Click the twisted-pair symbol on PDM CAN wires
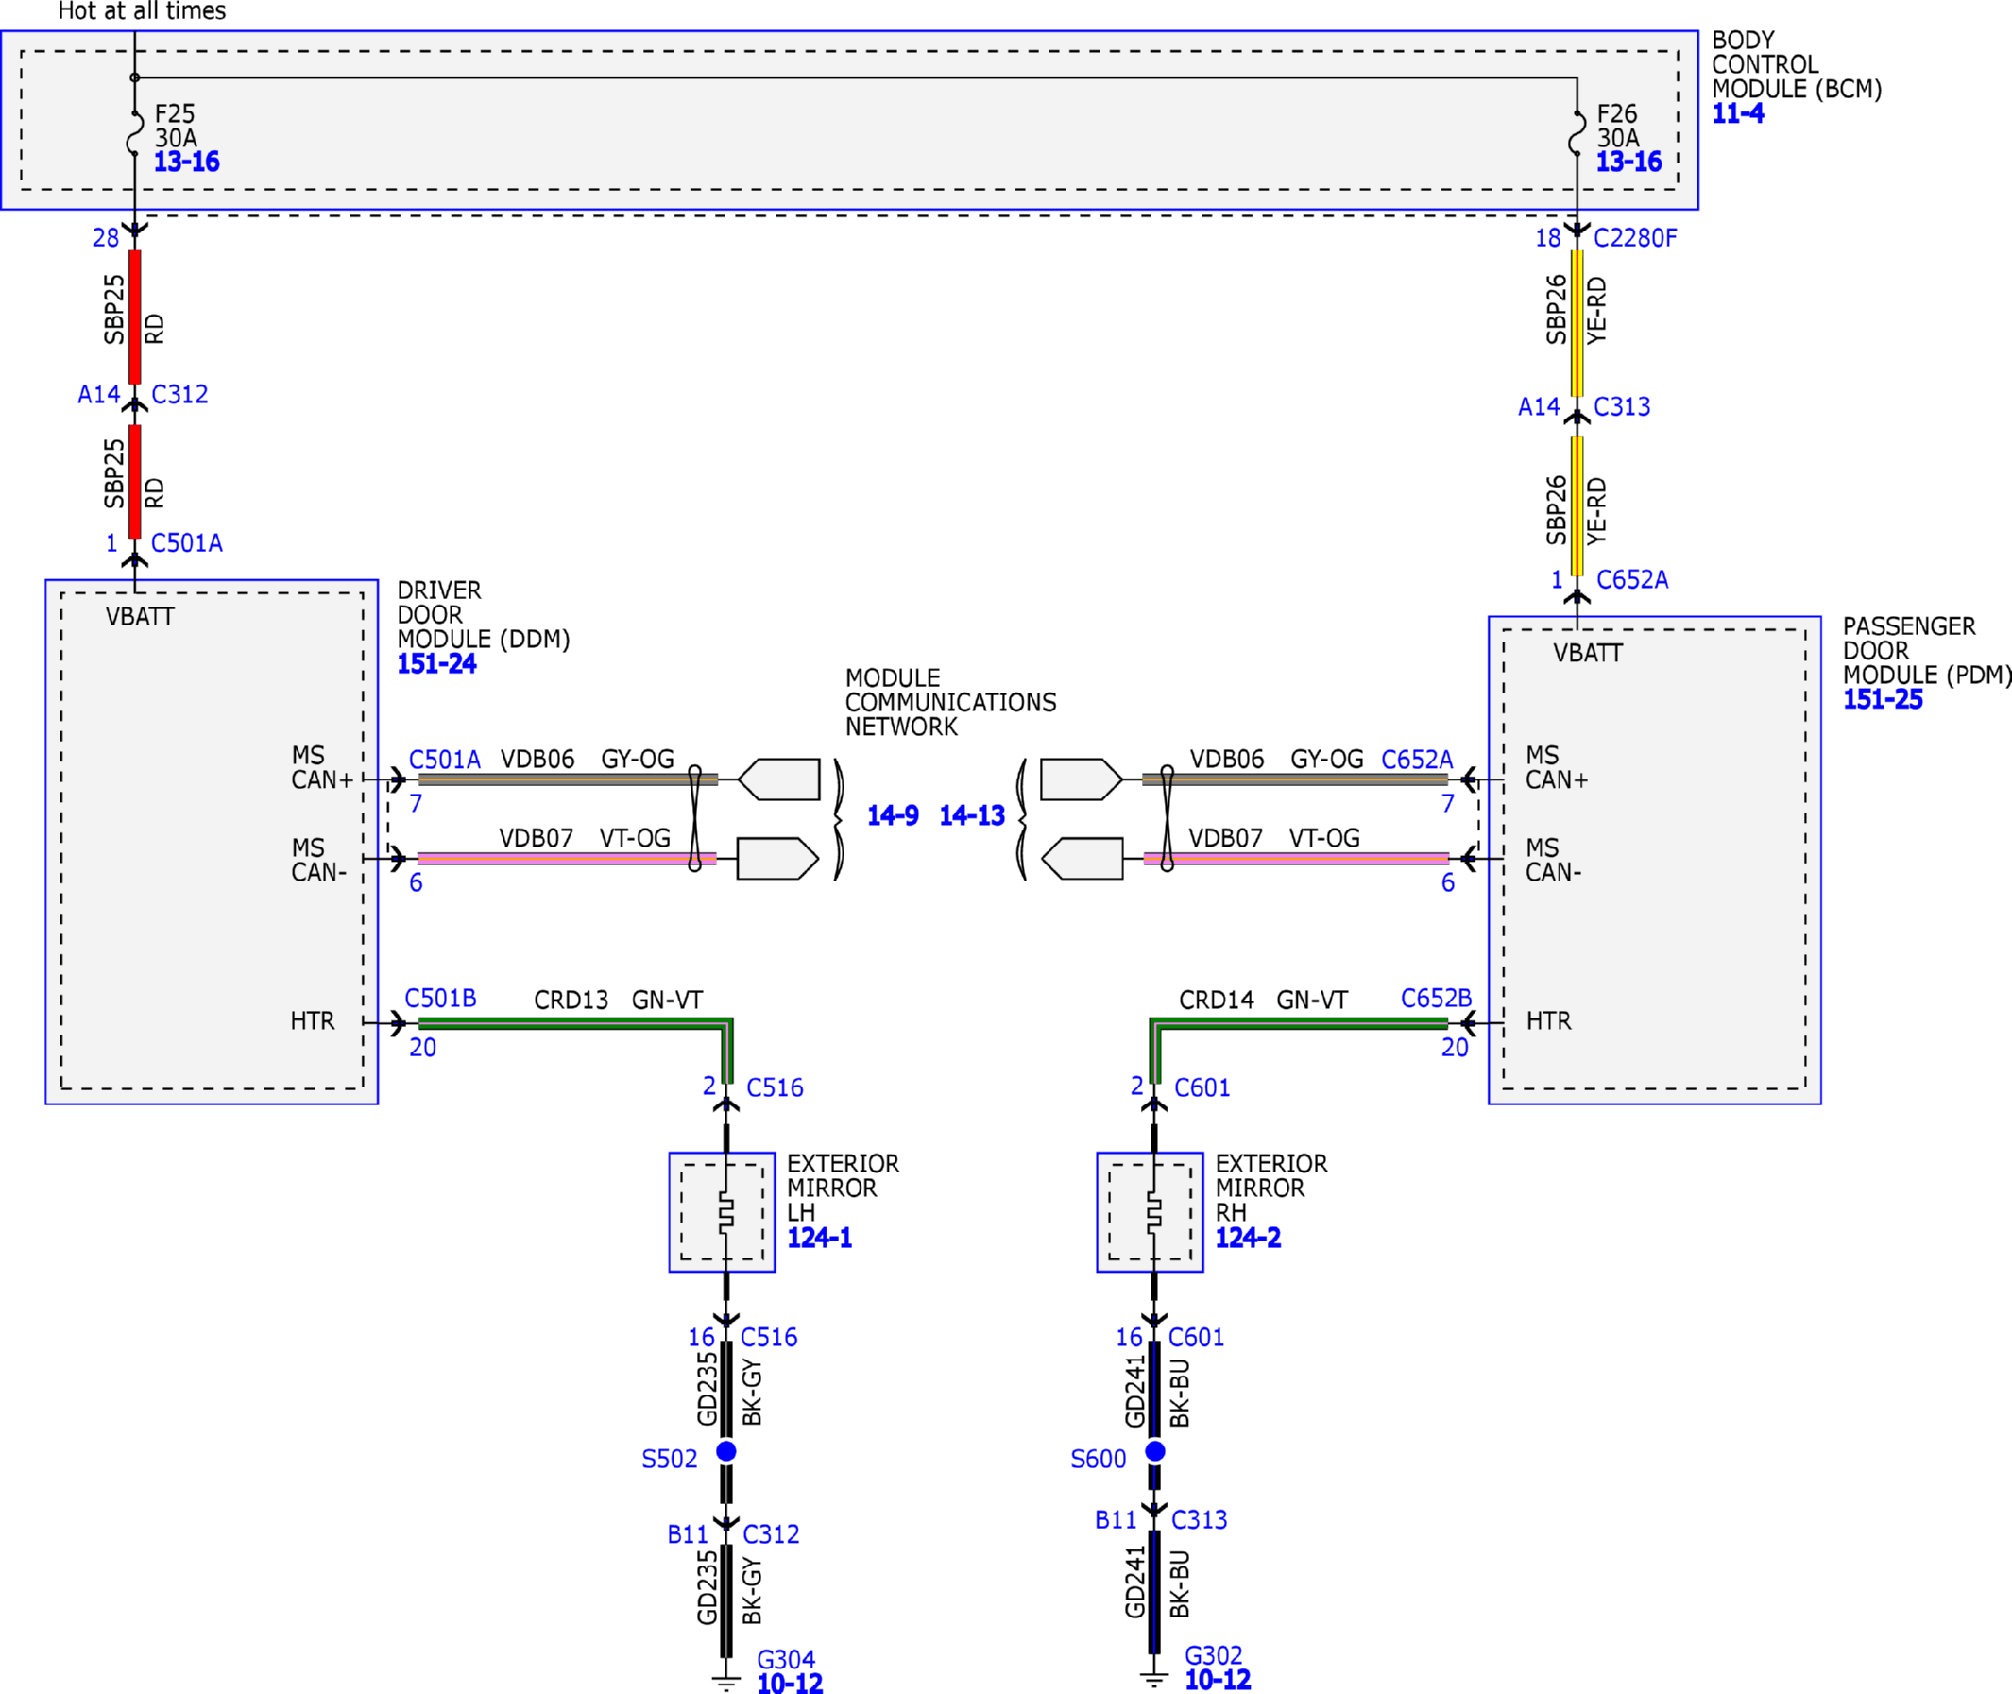The width and height of the screenshot is (2012, 1694). pos(1168,818)
